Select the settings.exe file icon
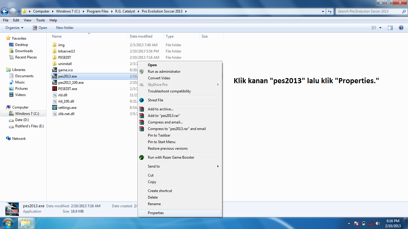 [54, 108]
